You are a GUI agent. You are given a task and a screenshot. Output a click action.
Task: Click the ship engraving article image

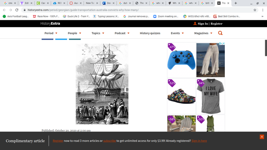(102, 84)
